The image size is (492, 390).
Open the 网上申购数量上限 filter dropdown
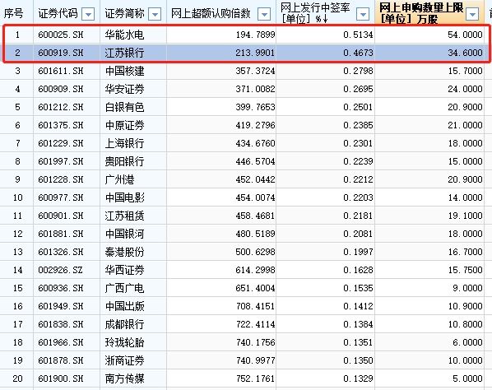click(x=472, y=14)
